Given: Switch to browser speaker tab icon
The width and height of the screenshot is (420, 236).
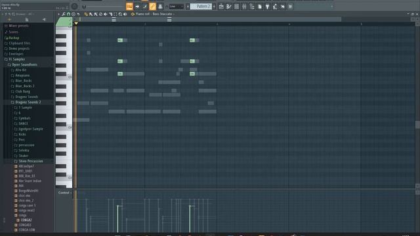Looking at the screenshot, I should (x=44, y=20).
